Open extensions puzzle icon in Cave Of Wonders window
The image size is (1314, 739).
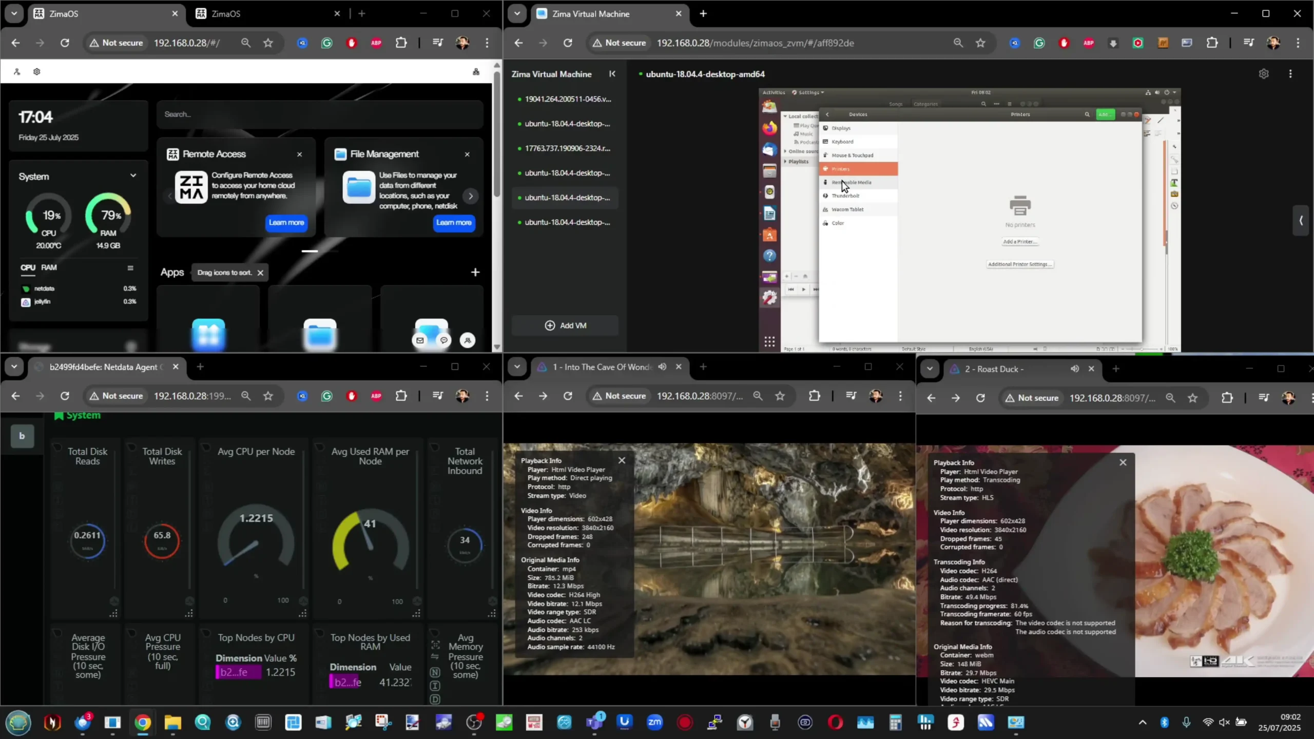coord(814,396)
